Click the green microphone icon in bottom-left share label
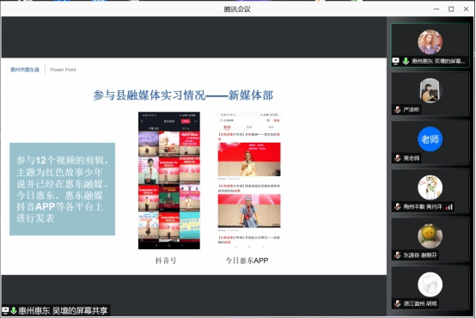 click(x=14, y=310)
